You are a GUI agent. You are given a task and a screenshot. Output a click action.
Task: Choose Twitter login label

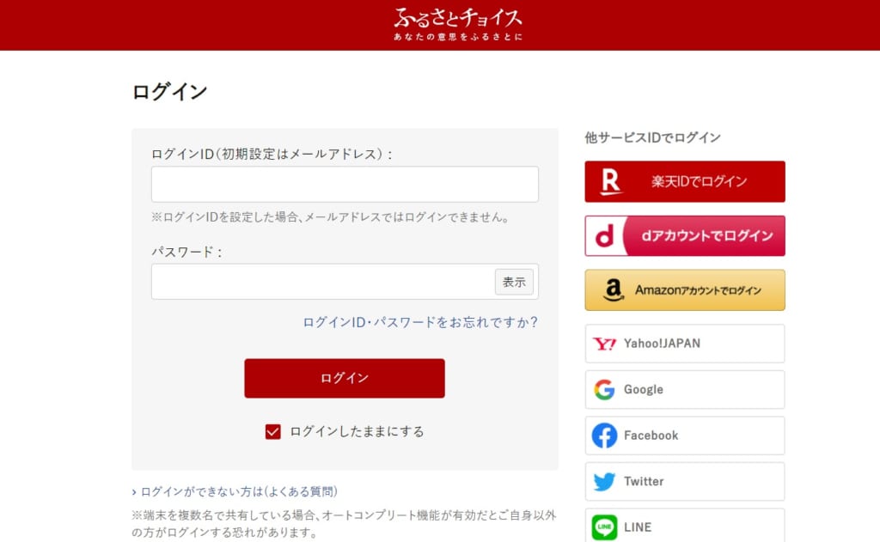click(x=644, y=481)
